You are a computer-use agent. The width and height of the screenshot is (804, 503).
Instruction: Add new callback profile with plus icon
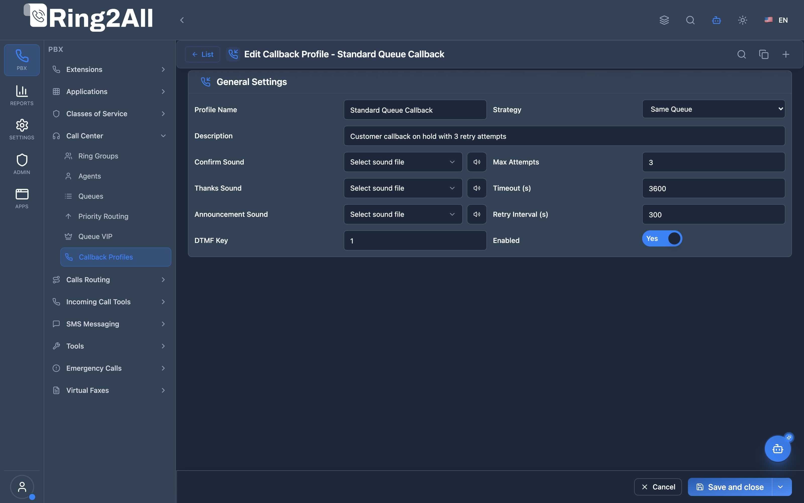pyautogui.click(x=786, y=54)
